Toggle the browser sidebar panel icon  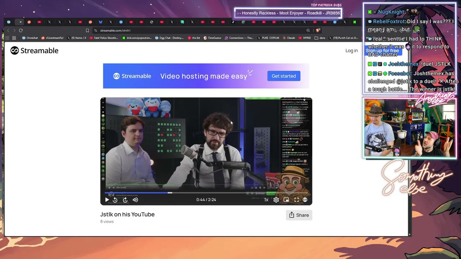click(x=8, y=38)
